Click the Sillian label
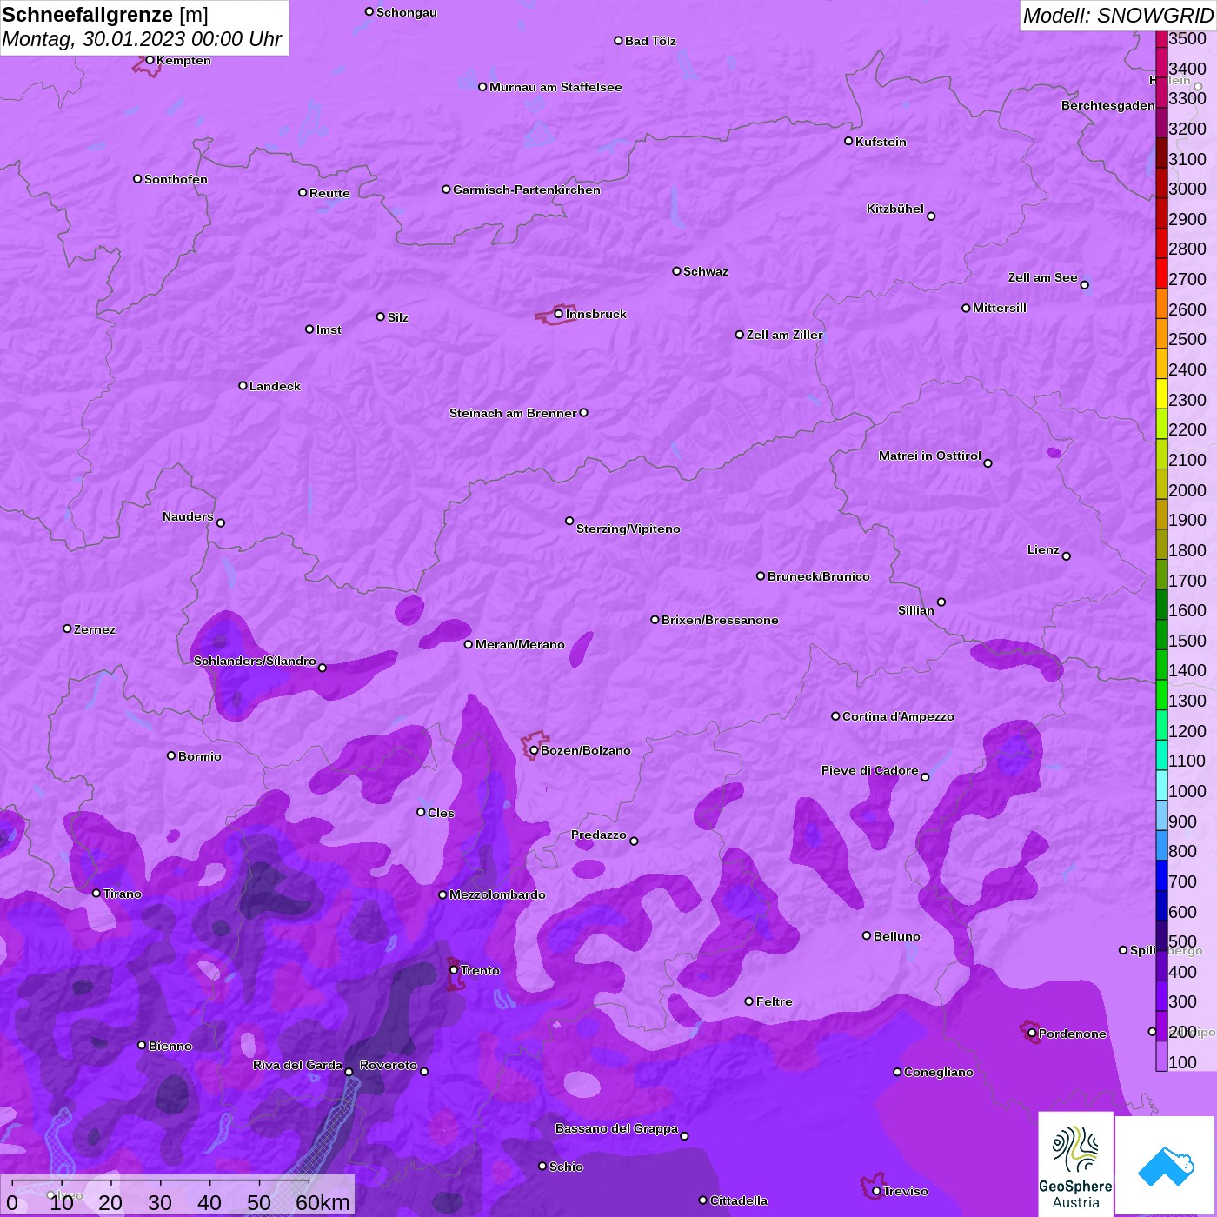 point(916,610)
